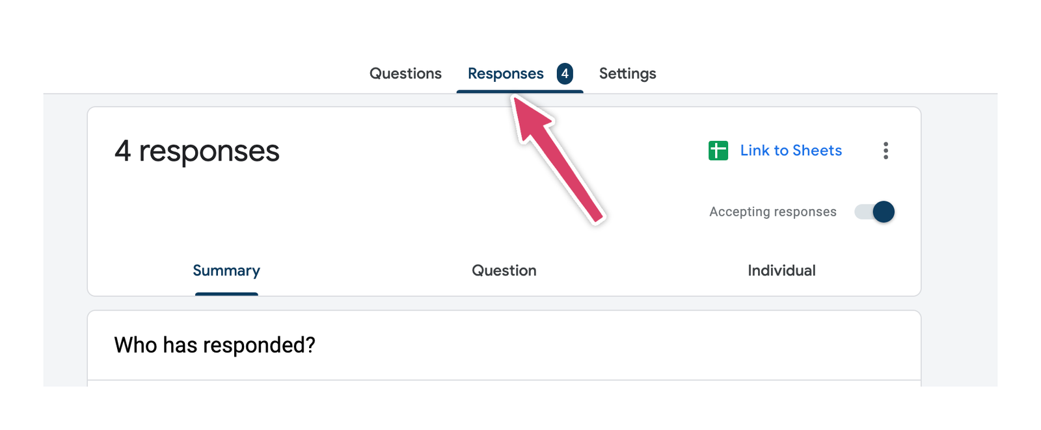Click the blue toggle knob
This screenshot has height=430, width=1041.
coord(882,212)
